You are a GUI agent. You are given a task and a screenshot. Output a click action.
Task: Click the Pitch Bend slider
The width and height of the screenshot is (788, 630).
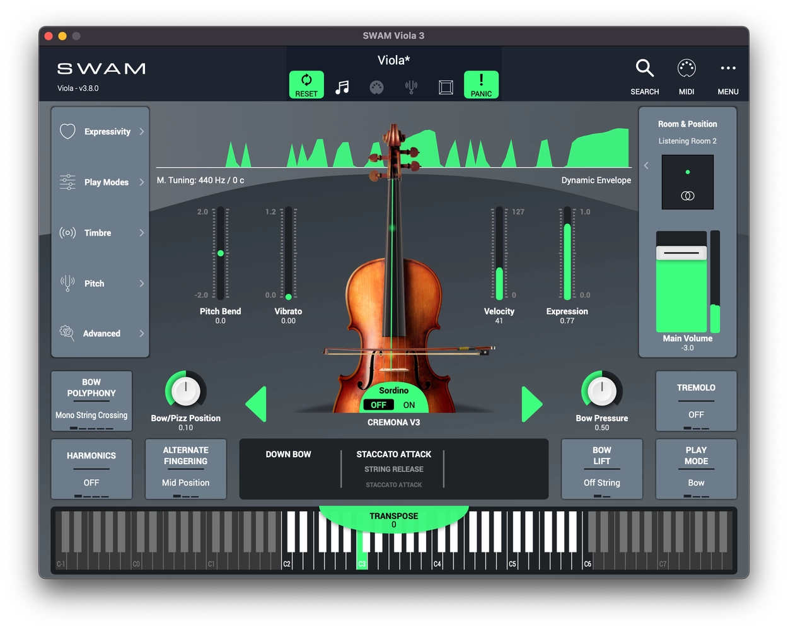(221, 253)
